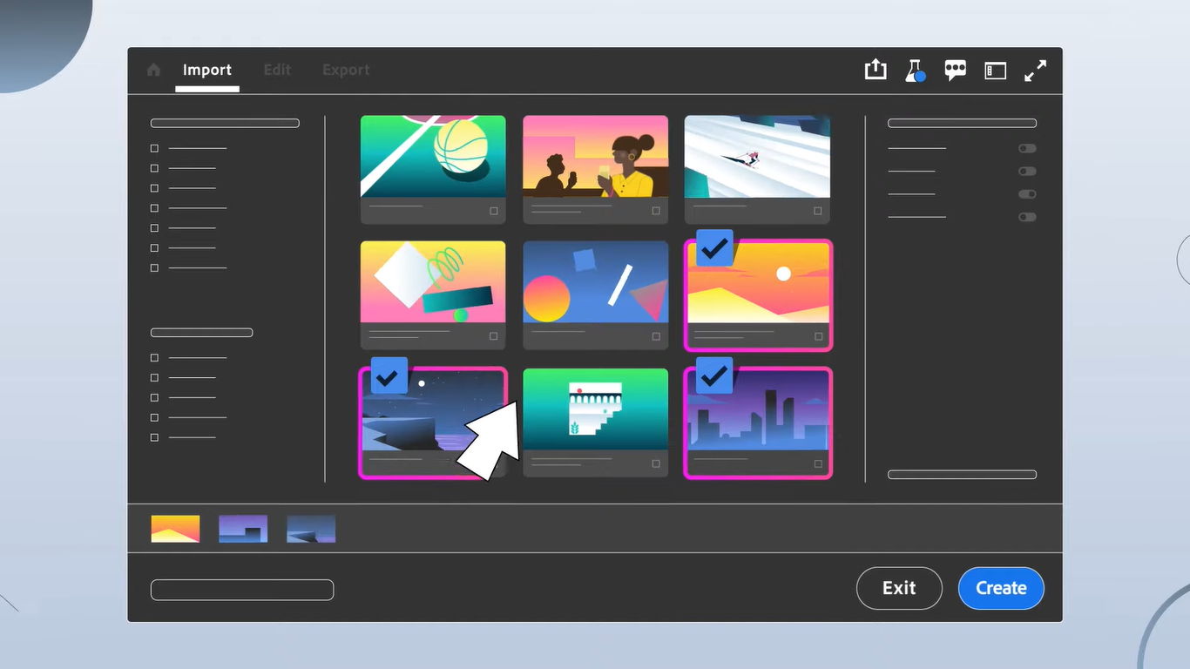This screenshot has height=669, width=1190.
Task: Open night cliffs thumbnail in bottom filmstrip
Action: 311,529
